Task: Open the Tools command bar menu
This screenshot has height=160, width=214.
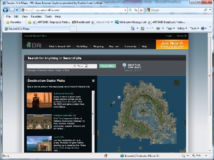Action: 194,28
